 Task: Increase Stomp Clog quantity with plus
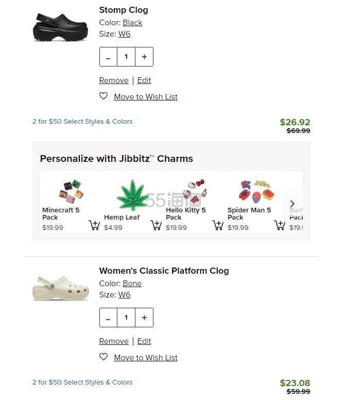click(x=144, y=57)
